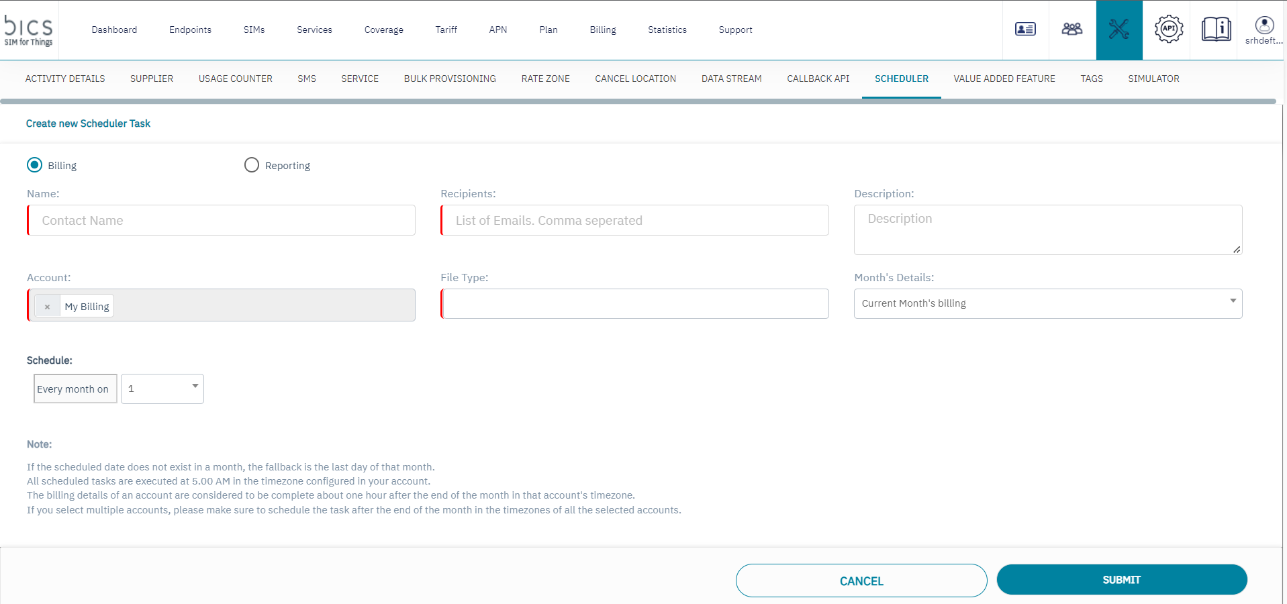Switch to the Bulk Provisioning tab
Viewport: 1287px width, 604px height.
point(450,79)
